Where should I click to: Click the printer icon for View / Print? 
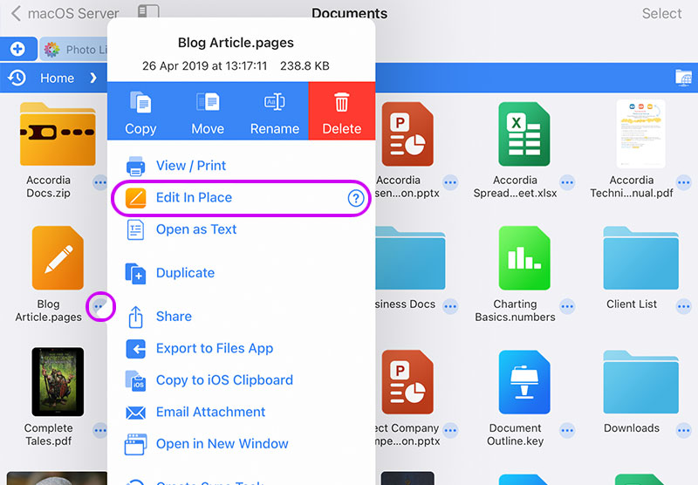pos(135,166)
